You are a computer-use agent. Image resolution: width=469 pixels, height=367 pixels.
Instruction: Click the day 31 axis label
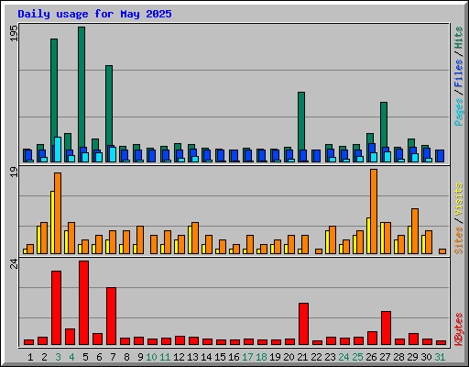[440, 357]
